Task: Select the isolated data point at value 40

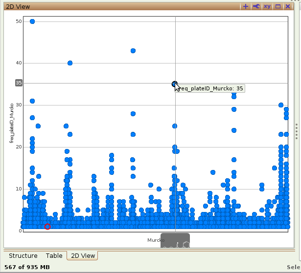Action: (70, 63)
